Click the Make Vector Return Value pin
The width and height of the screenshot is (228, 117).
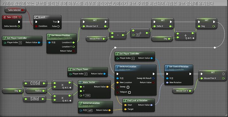[107, 87]
